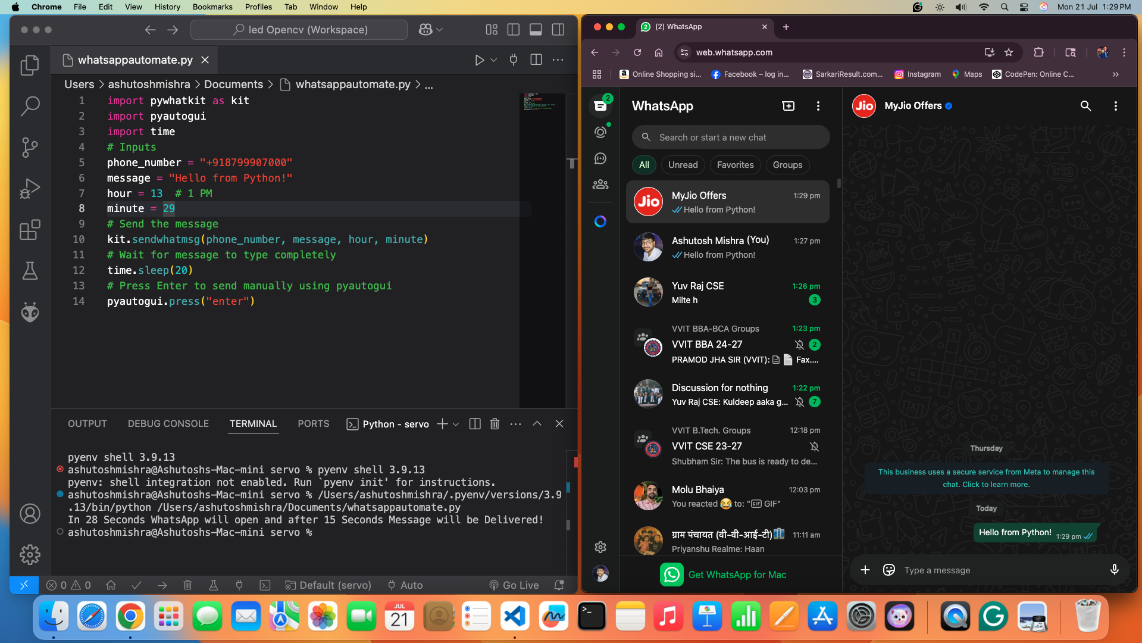Open the Facebook log in bookmark
Image resolution: width=1142 pixels, height=643 pixels.
(750, 74)
